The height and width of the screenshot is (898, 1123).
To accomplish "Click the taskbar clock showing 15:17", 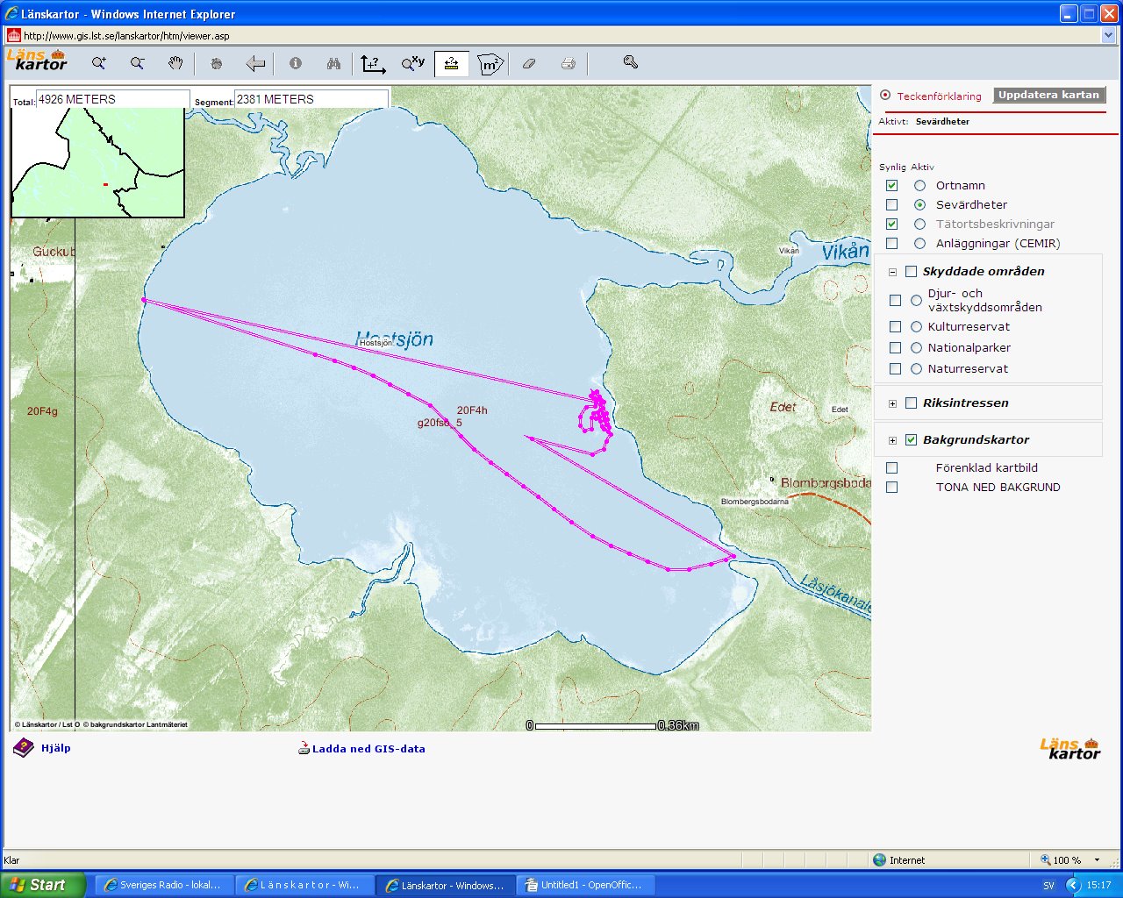I will tap(1098, 886).
